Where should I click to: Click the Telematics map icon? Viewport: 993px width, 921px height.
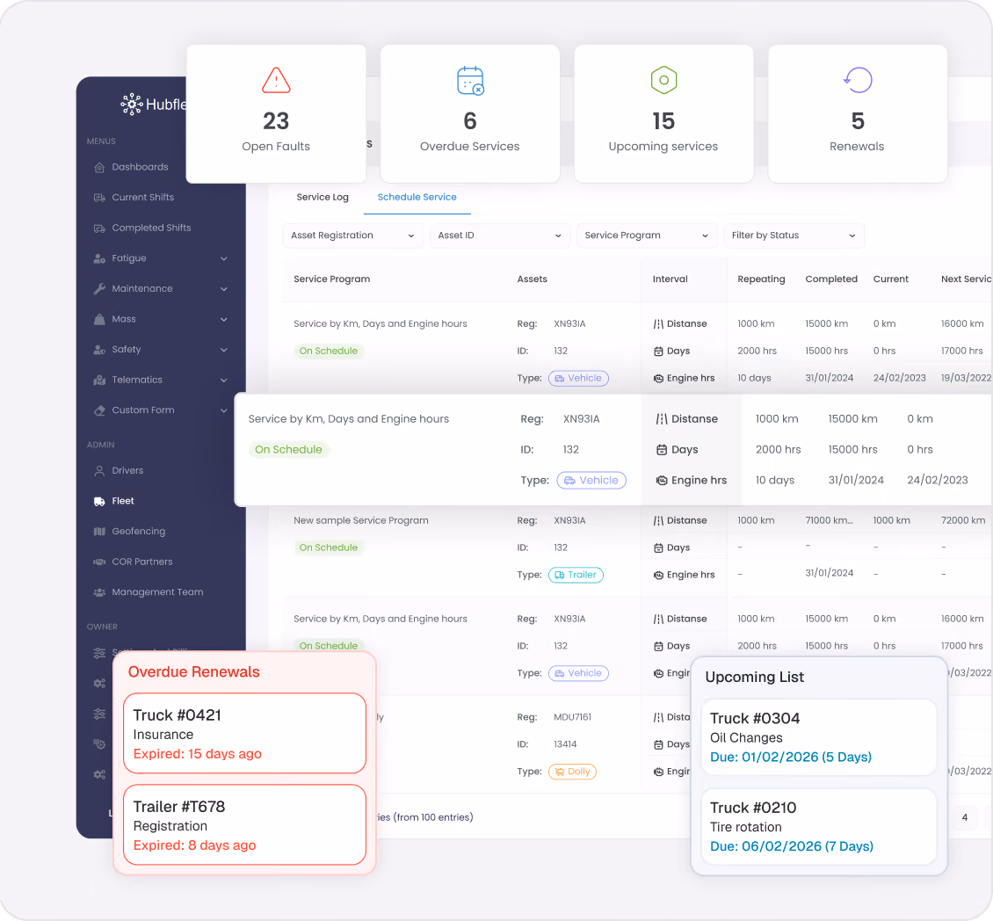[x=99, y=380]
